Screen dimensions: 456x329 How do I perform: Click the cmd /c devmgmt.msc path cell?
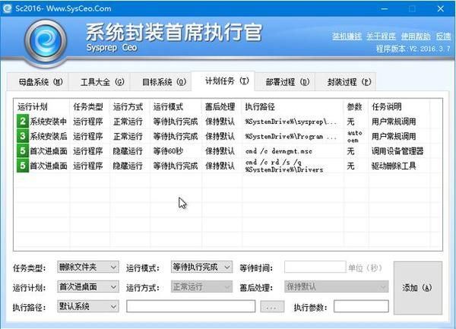pyautogui.click(x=279, y=151)
